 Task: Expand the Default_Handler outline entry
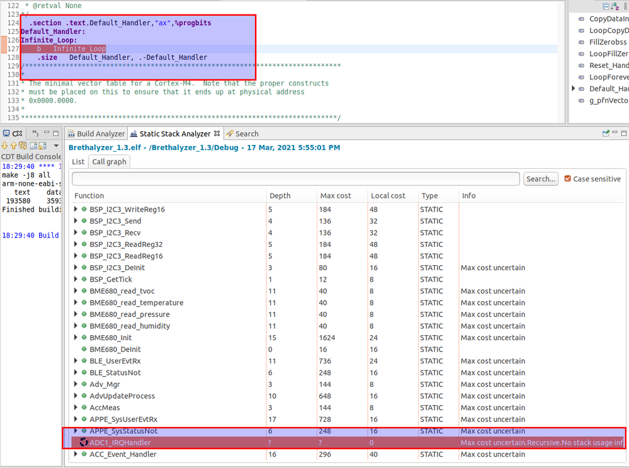tap(573, 88)
